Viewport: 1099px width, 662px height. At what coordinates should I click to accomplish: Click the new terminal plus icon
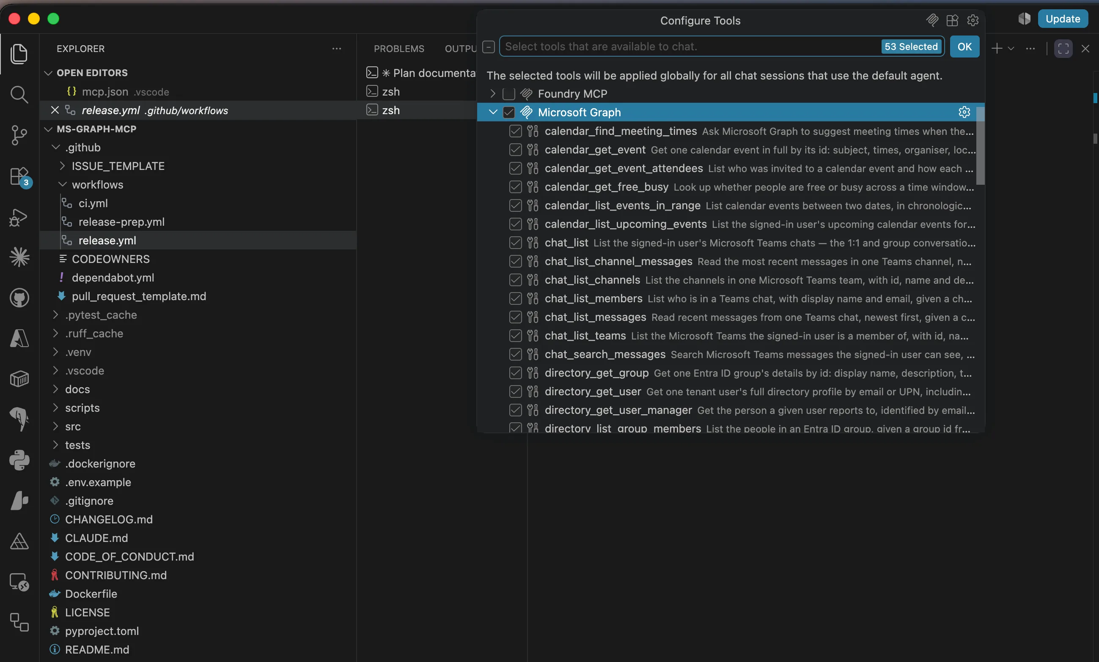pos(996,48)
